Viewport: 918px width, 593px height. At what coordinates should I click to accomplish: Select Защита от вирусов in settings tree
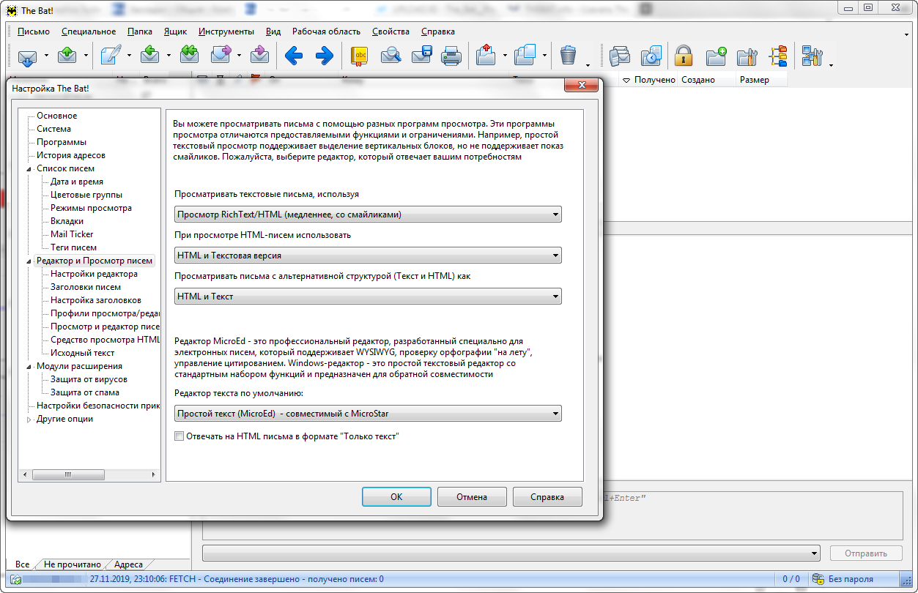89,379
